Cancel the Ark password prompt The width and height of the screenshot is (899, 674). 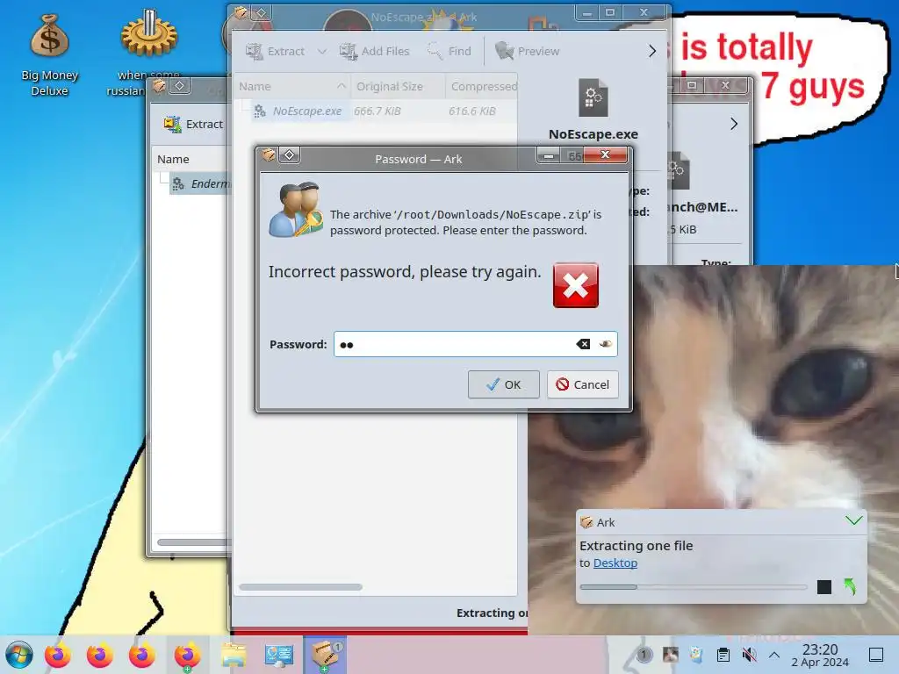click(583, 384)
